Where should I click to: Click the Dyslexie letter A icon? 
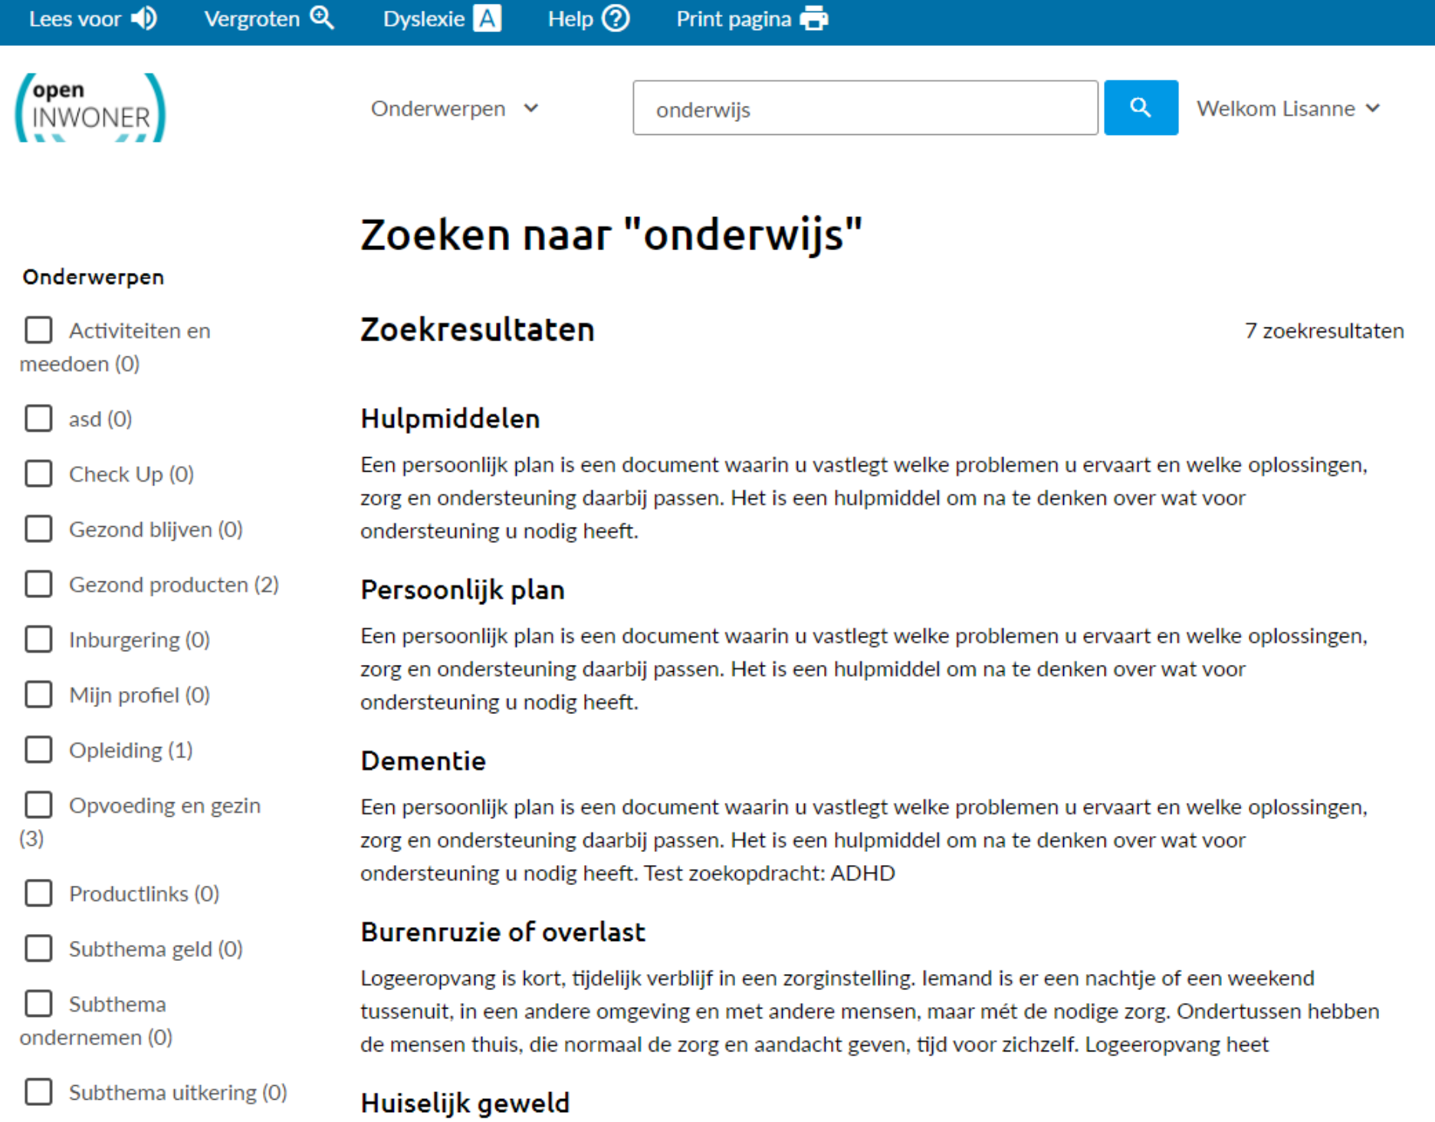(487, 18)
